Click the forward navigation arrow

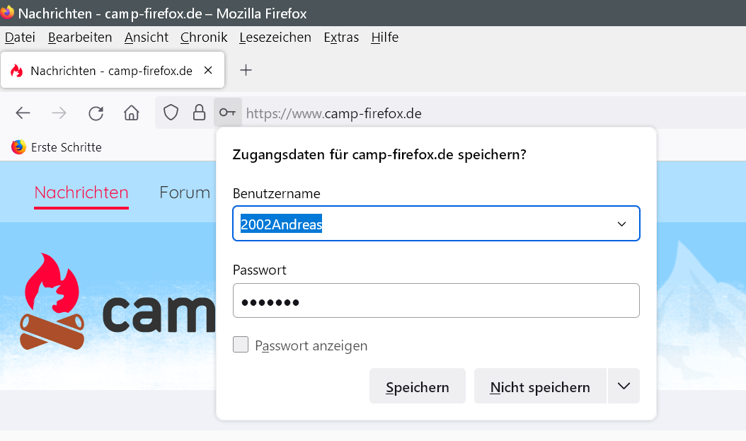click(59, 113)
